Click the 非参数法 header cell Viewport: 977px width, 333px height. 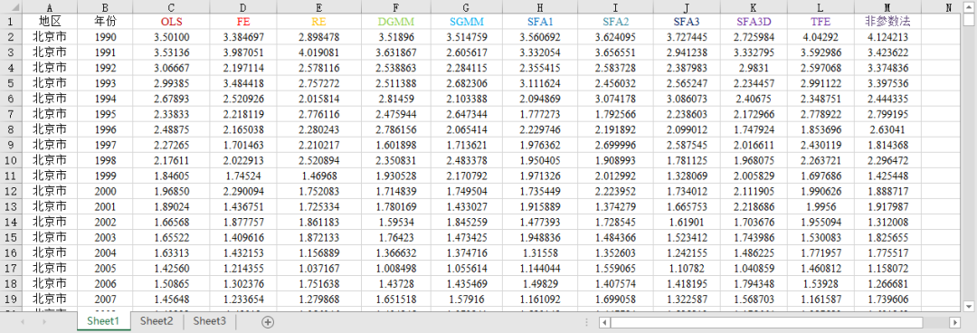(x=887, y=21)
